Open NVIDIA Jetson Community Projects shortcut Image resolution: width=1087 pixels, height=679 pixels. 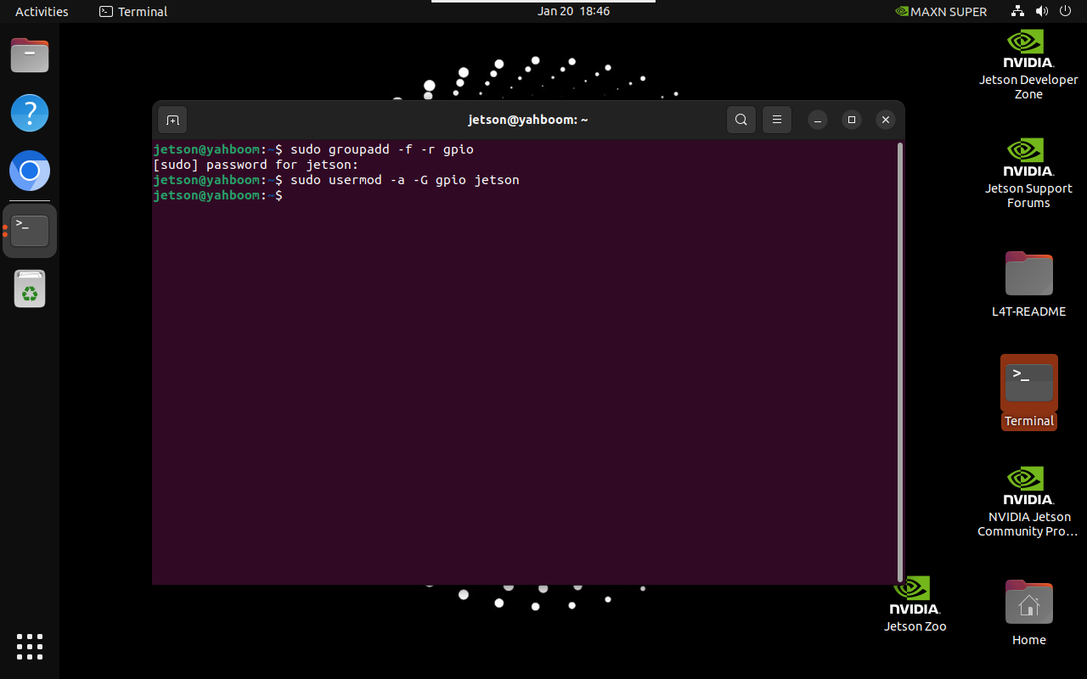(x=1028, y=502)
